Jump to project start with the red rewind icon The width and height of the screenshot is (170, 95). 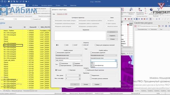tap(129, 19)
